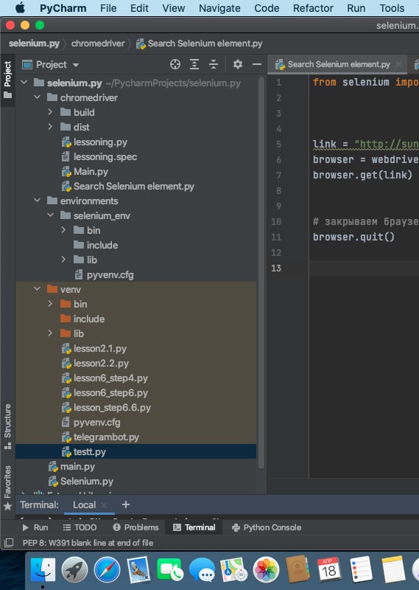Screen dimensions: 419x590
Task: Toggle the Project tool window side tab
Action: pos(7,80)
